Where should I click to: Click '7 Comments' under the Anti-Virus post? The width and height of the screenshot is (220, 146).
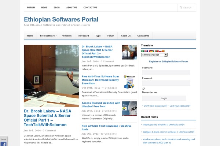(x=109, y=88)
